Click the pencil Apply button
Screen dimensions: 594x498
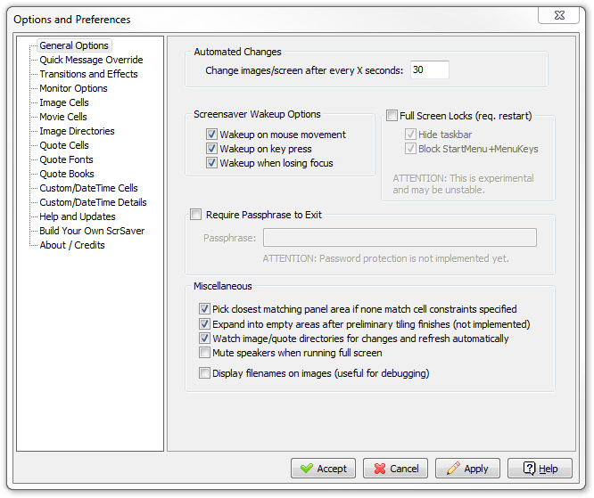point(467,468)
